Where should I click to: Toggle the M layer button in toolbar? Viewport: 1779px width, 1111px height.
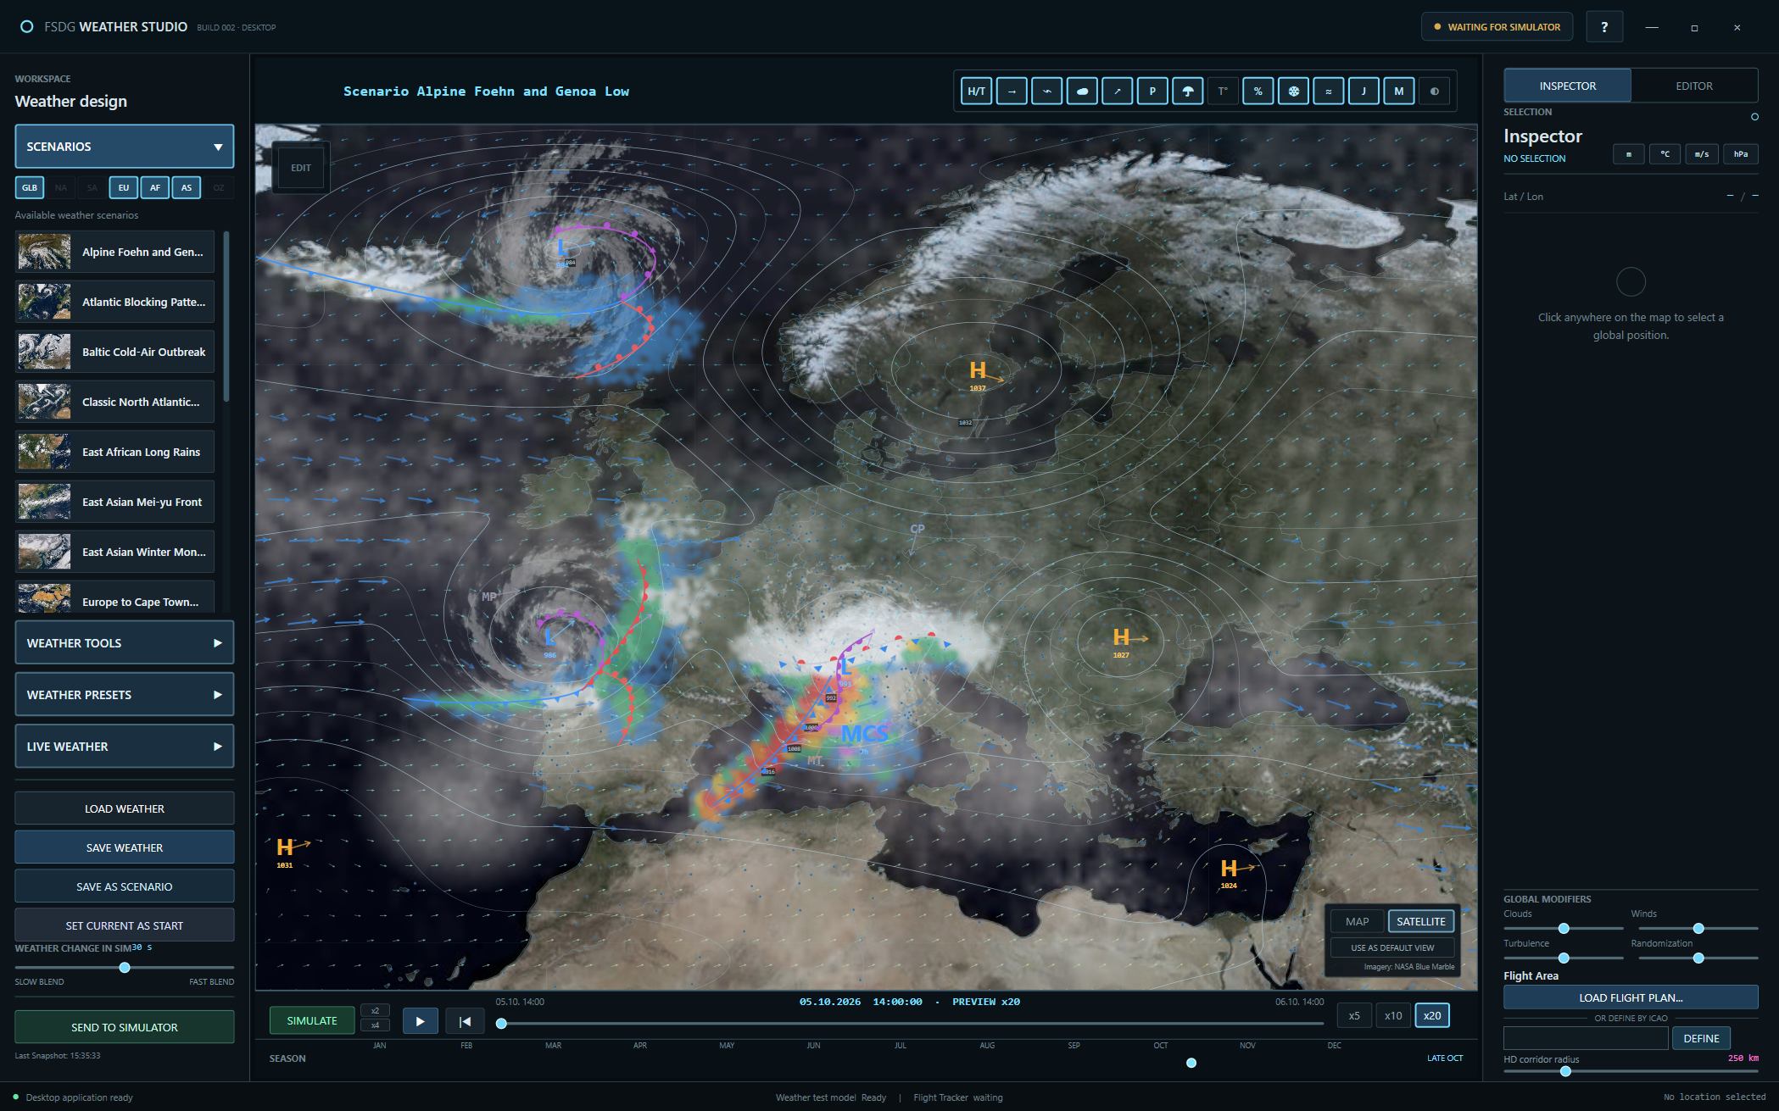[x=1399, y=92]
